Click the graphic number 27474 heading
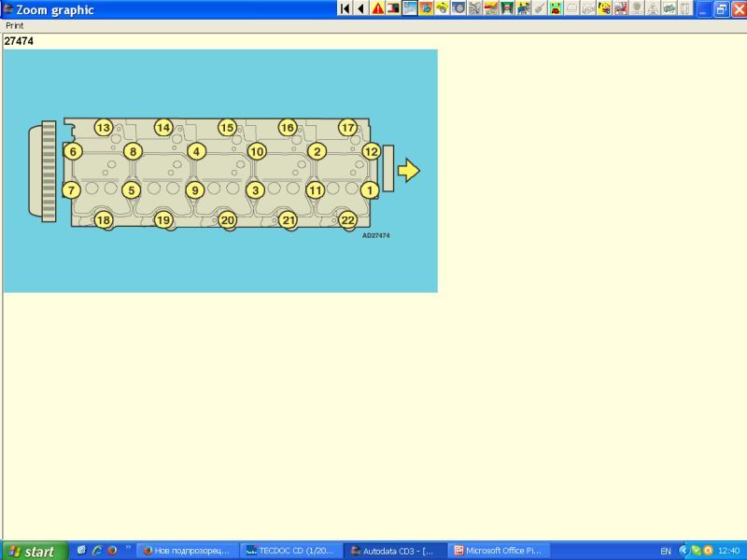747x560 pixels. click(19, 41)
